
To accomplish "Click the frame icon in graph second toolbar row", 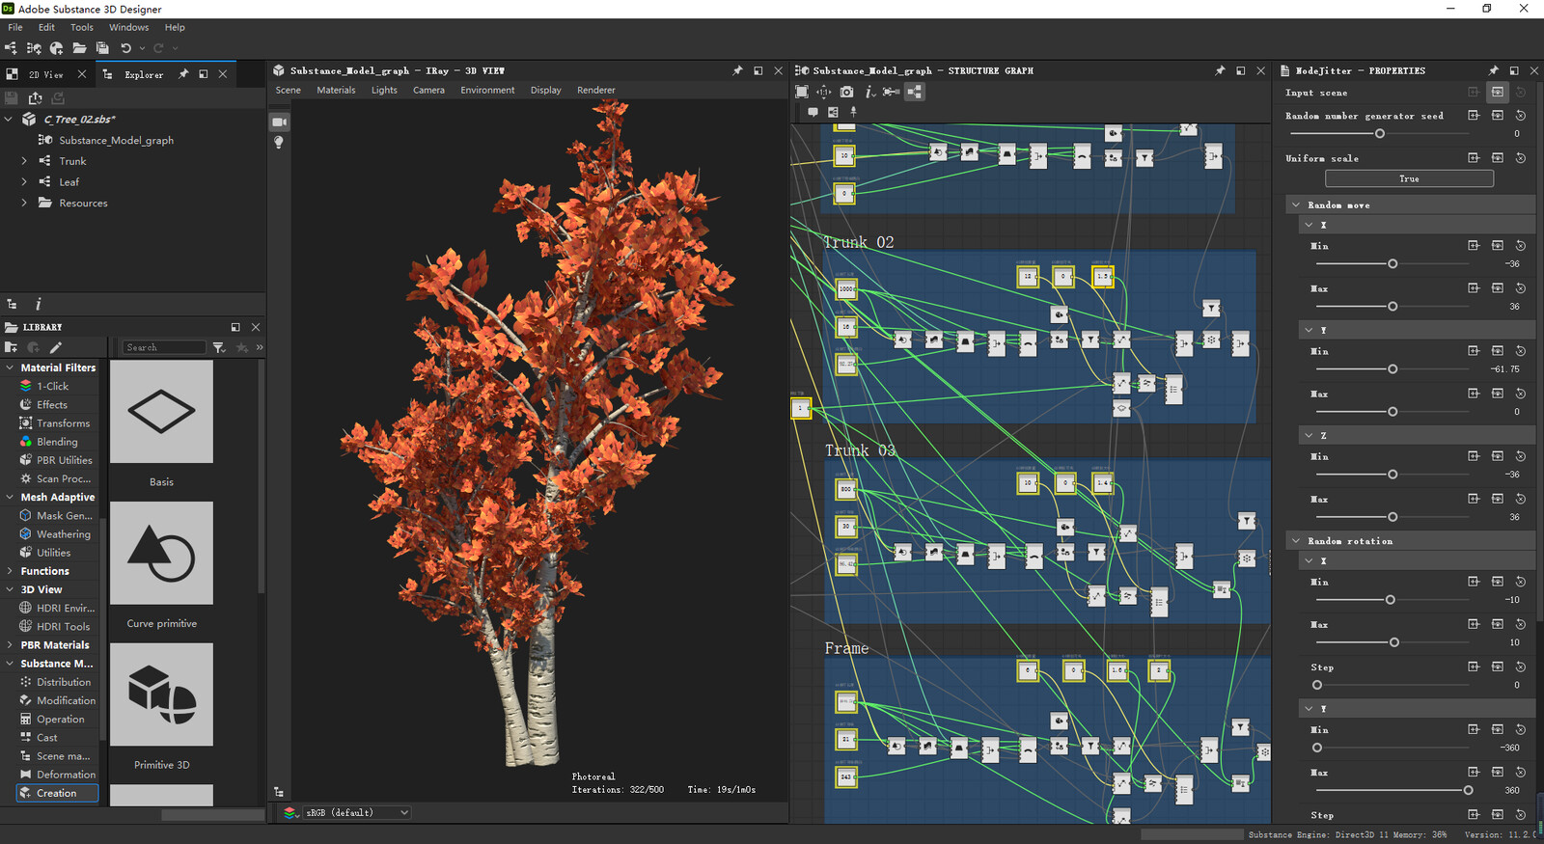I will pyautogui.click(x=833, y=112).
